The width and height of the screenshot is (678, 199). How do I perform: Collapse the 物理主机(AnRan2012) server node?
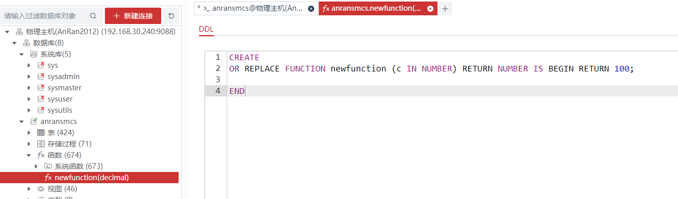7,32
